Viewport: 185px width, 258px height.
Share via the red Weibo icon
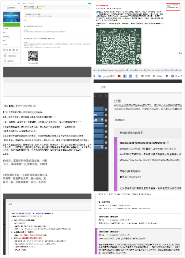[14, 50]
